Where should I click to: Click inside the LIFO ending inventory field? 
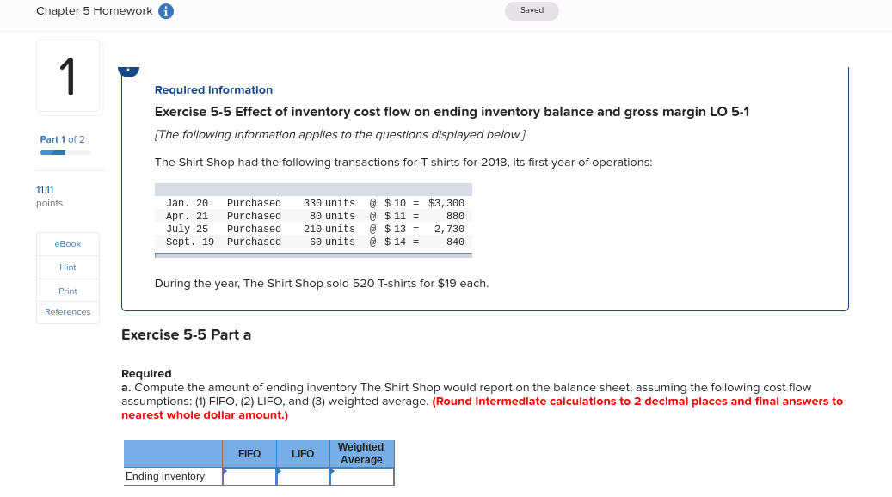pyautogui.click(x=303, y=476)
